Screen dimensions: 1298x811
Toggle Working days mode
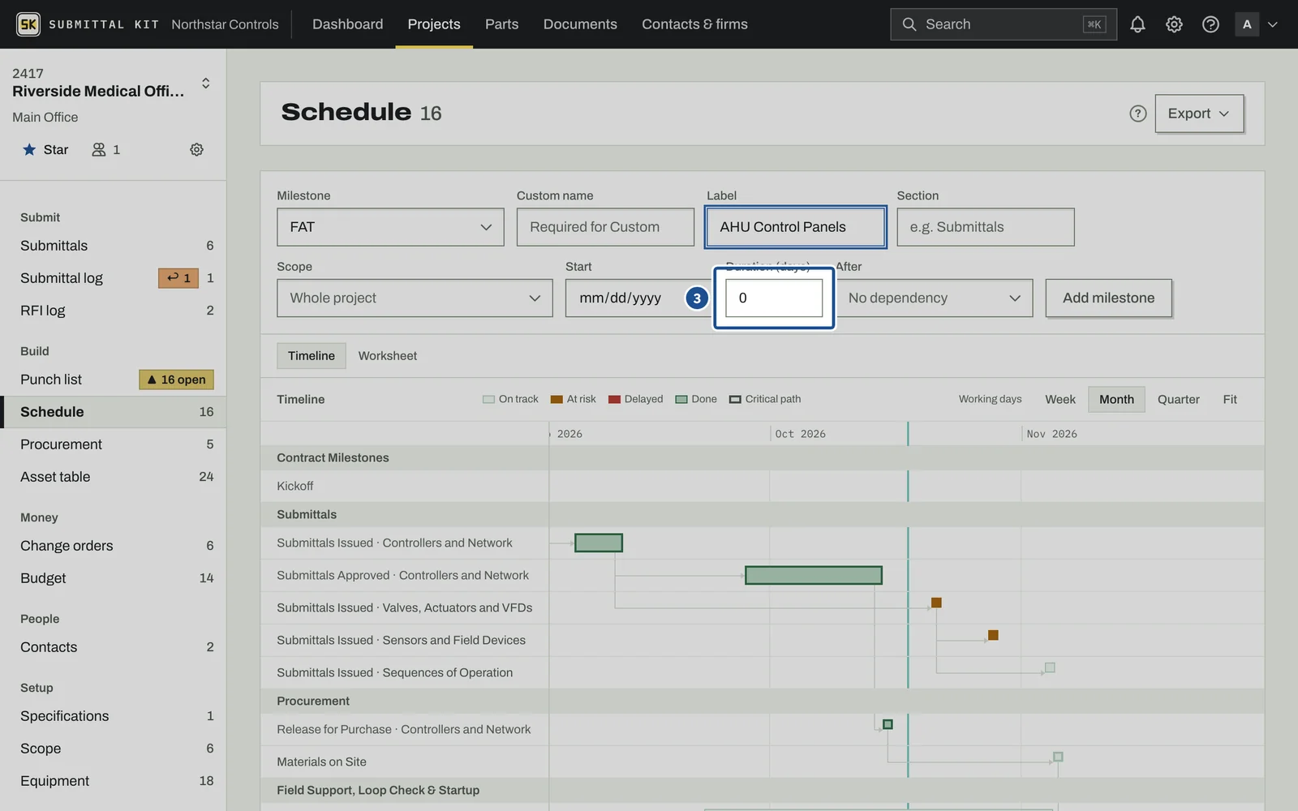[990, 399]
